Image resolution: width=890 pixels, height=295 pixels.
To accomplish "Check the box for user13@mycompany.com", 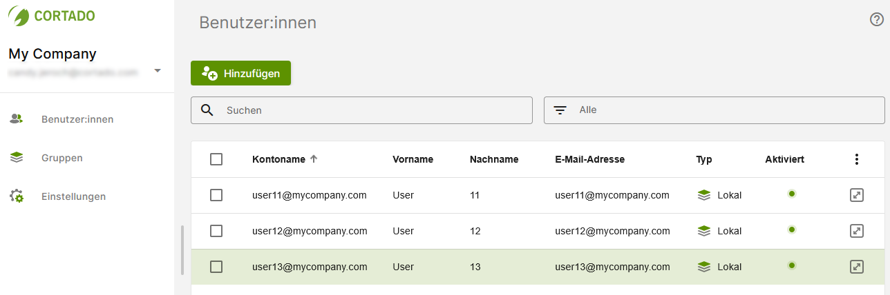I will [216, 267].
